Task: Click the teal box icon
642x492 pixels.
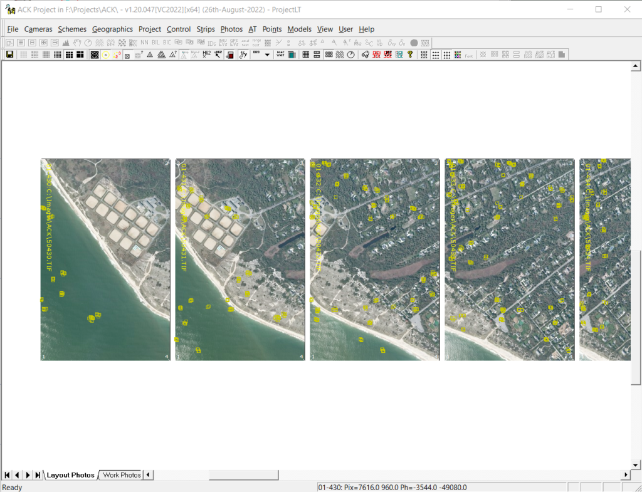Action: (292, 55)
